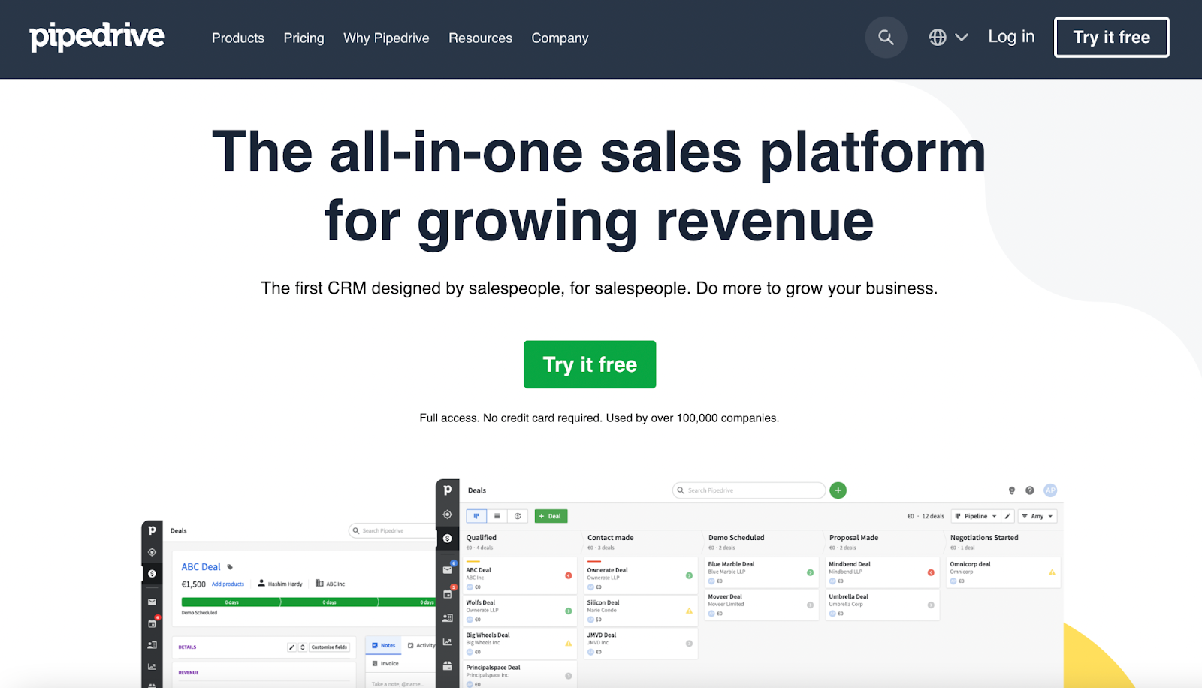Viewport: 1202px width, 688px height.
Task: Click the ABC Inc organization link
Action: (x=331, y=584)
